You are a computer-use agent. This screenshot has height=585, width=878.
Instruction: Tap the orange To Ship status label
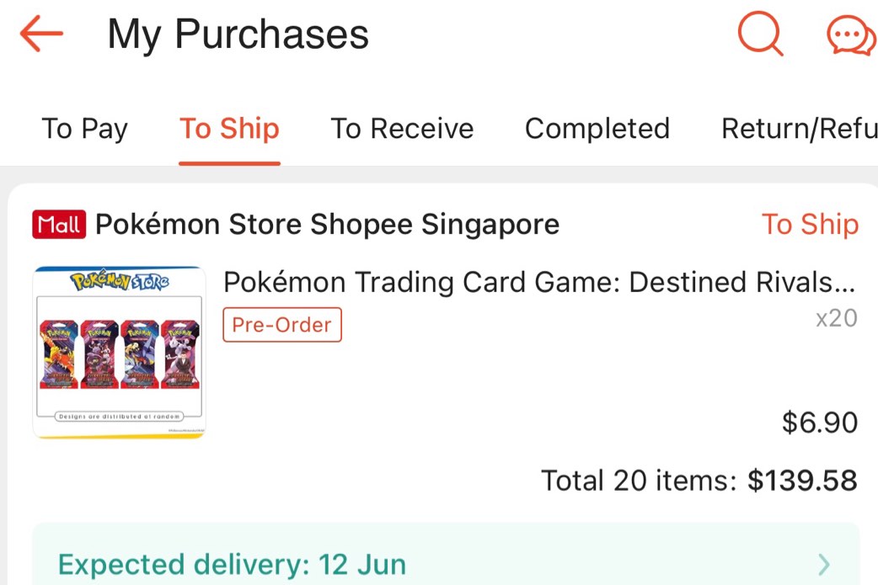[809, 224]
